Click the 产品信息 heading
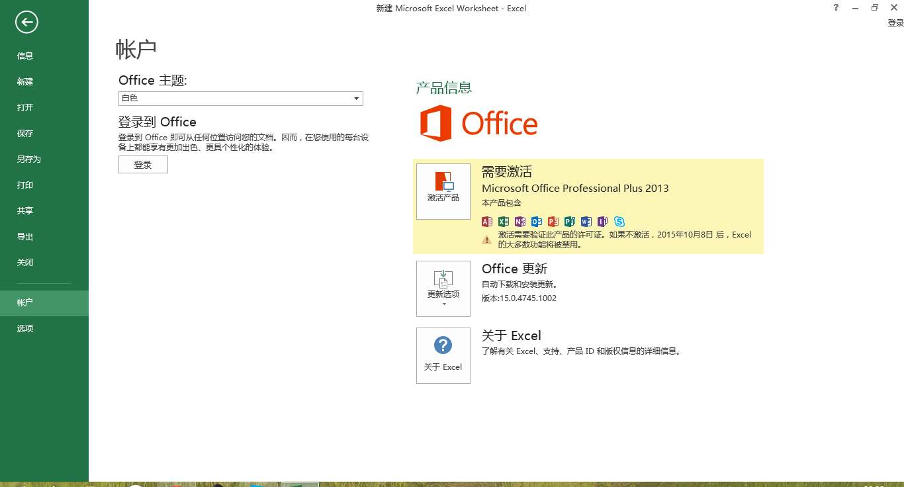 click(444, 88)
